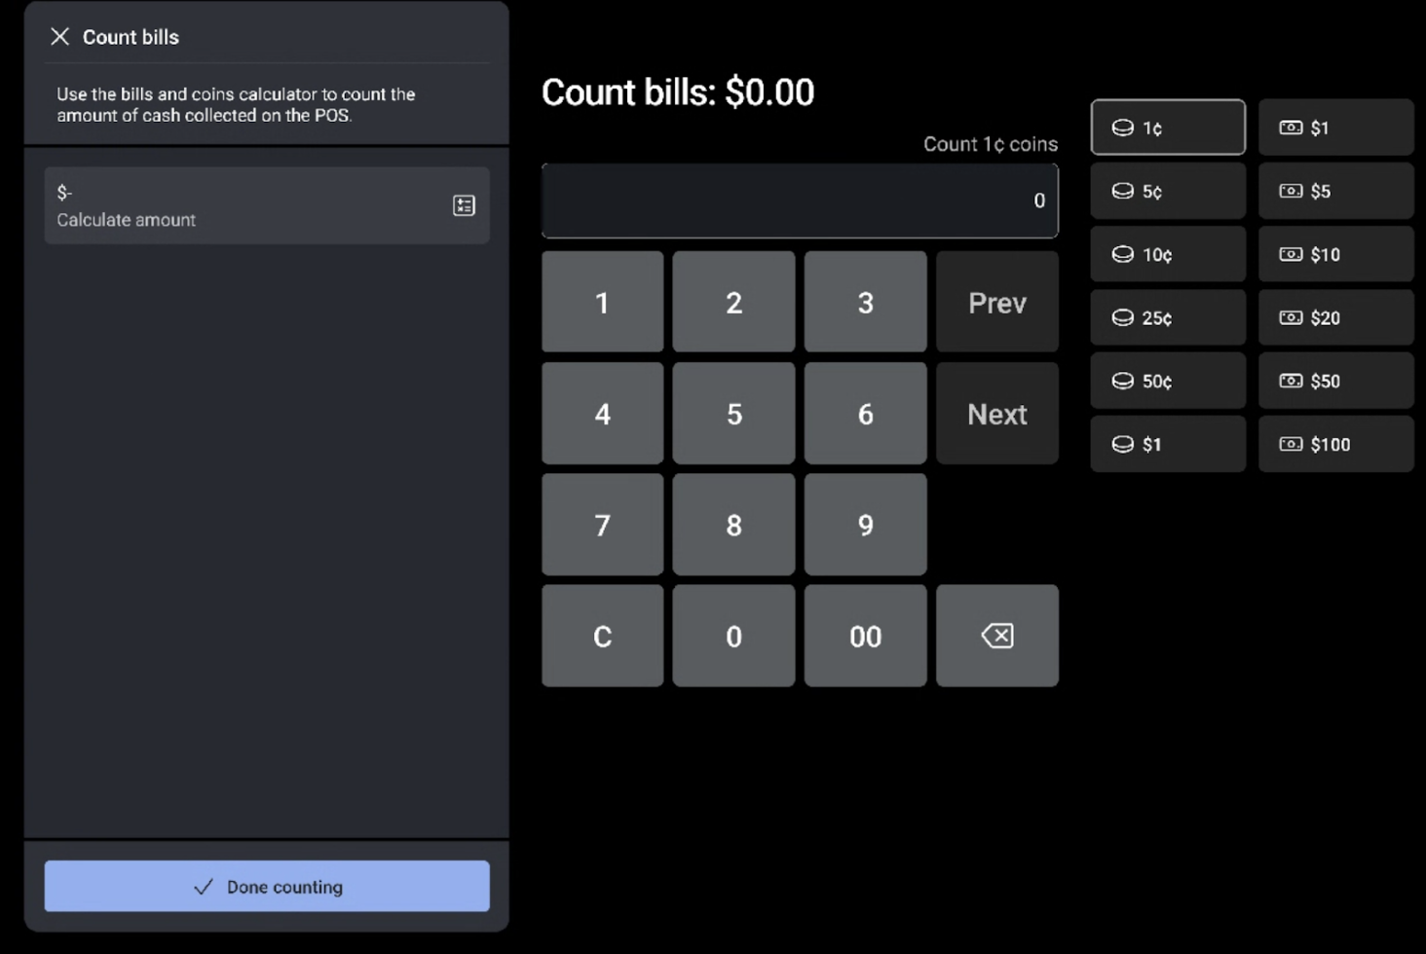Select the 25¢ coin denomination
The image size is (1426, 954).
1167,317
